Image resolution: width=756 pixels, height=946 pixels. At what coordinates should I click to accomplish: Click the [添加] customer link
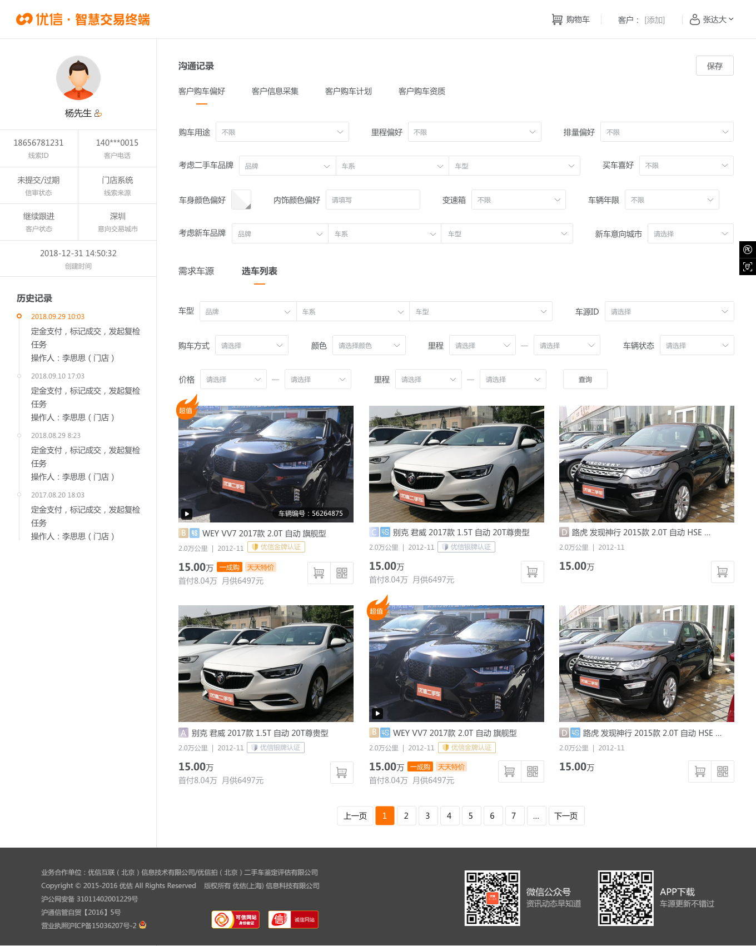pyautogui.click(x=655, y=20)
